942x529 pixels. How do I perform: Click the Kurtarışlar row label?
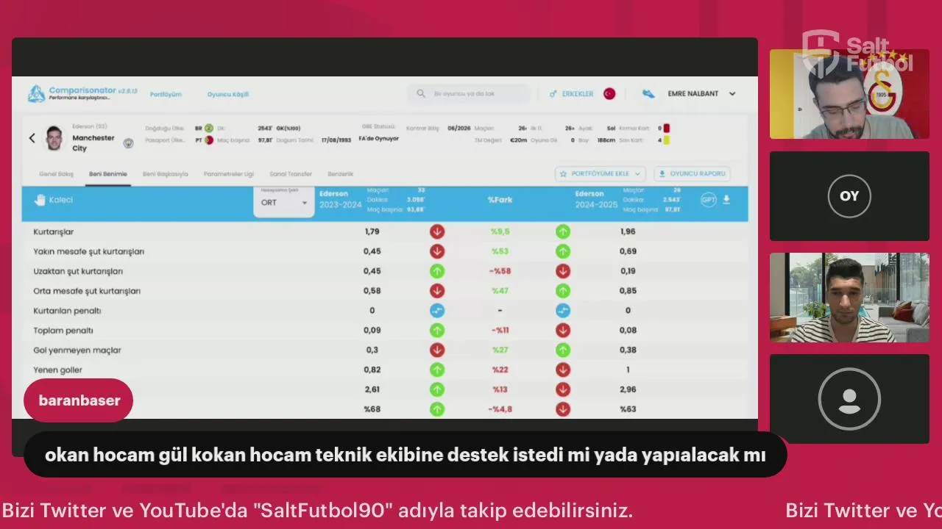click(x=54, y=231)
